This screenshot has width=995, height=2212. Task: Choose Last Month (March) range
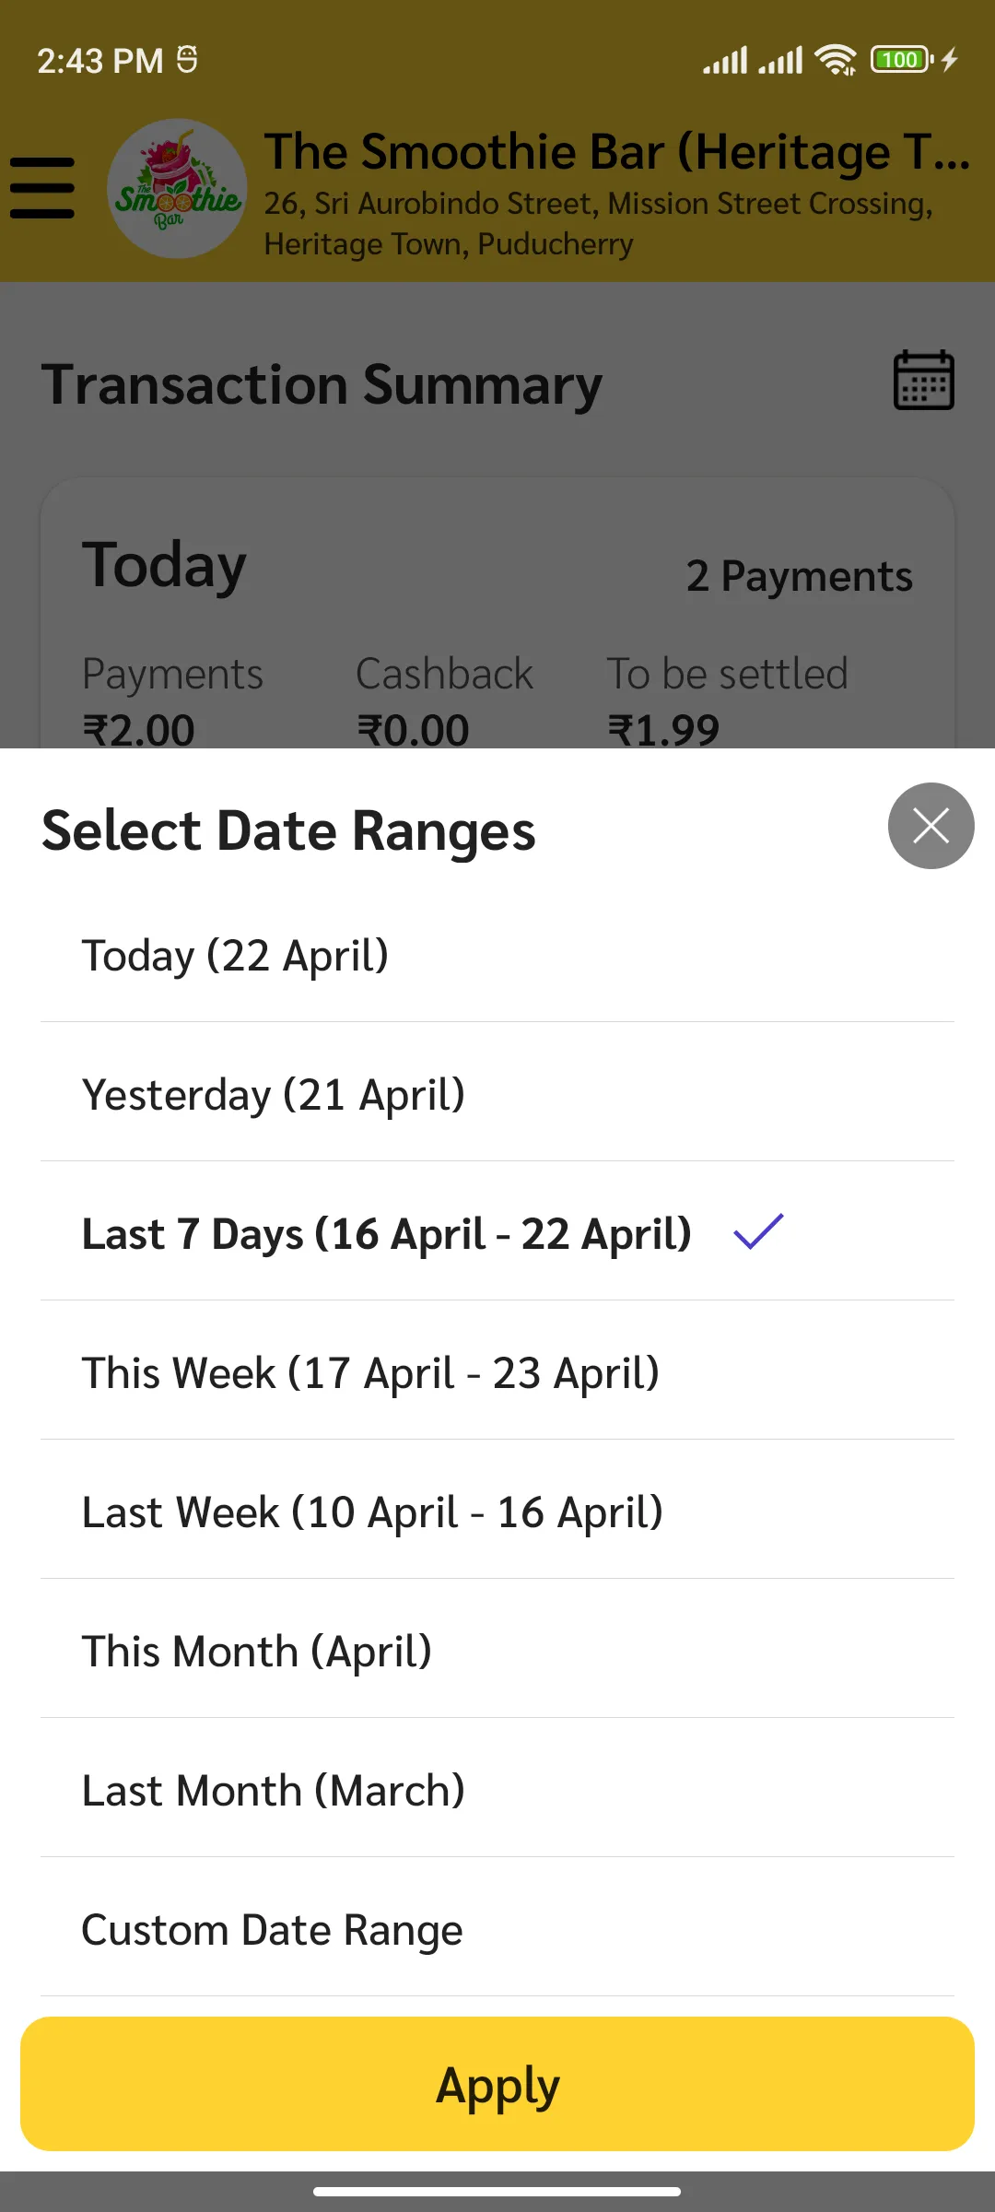pos(497,1789)
